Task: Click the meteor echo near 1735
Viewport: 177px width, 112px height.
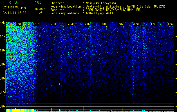Action: point(84,85)
